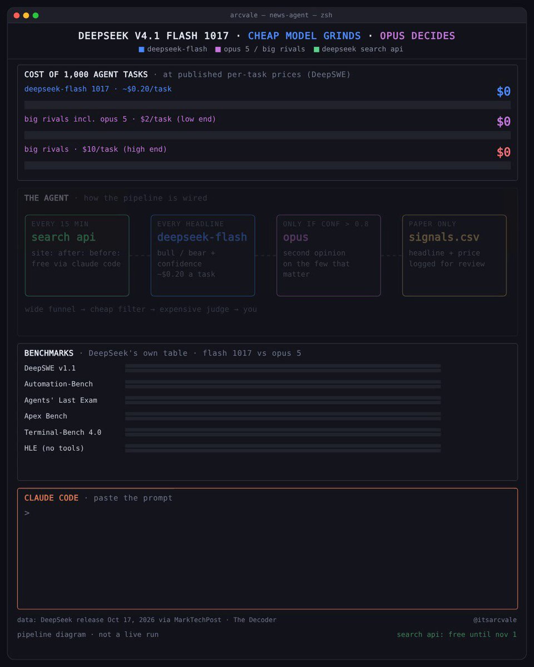Click the 'deepseek-flash' legend label
Image resolution: width=534 pixels, height=667 pixels.
177,49
